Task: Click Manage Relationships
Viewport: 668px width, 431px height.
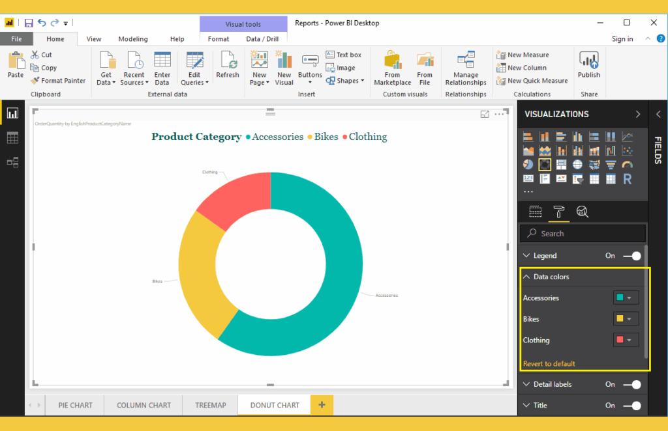Action: coord(466,68)
